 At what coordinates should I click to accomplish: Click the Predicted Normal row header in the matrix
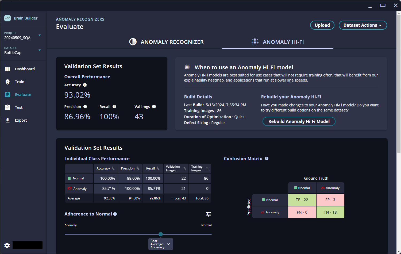click(x=270, y=200)
